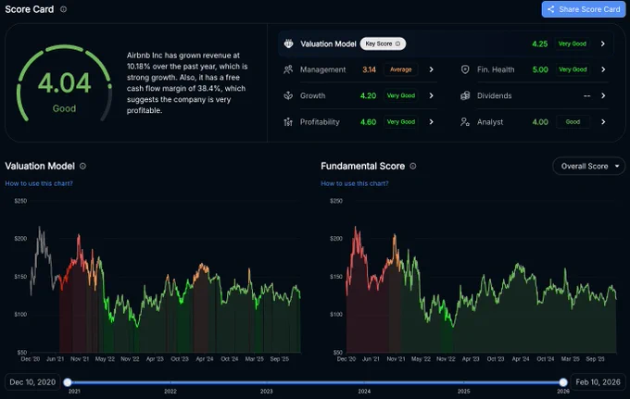Screen dimensions: 630x399
Task: Click the 5.00 Fin. Health score
Action: click(x=540, y=69)
